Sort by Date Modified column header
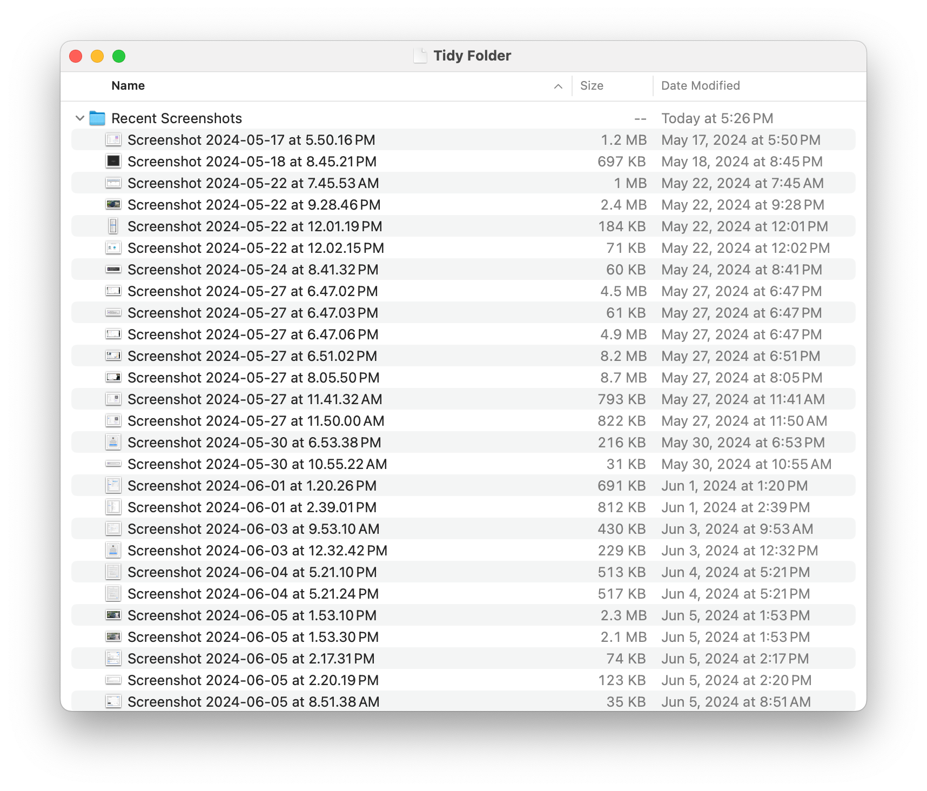 (x=701, y=85)
